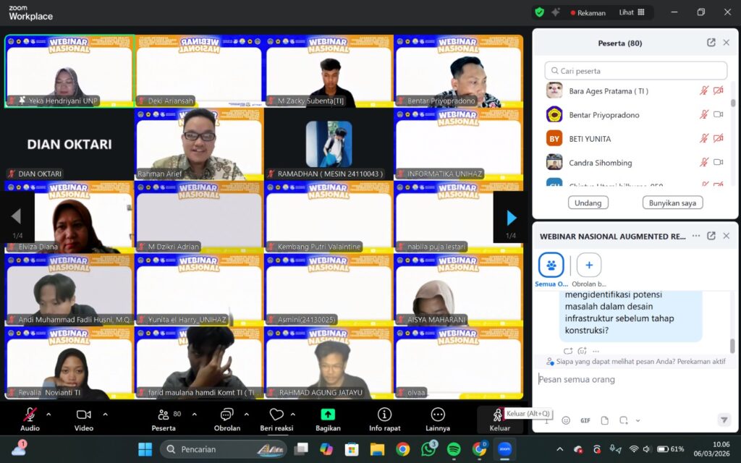This screenshot has width=741, height=463.
Task: Toggle camera with the Video button
Action: pyautogui.click(x=84, y=415)
